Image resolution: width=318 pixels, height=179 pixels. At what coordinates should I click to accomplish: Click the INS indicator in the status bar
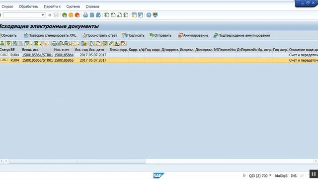click(294, 176)
